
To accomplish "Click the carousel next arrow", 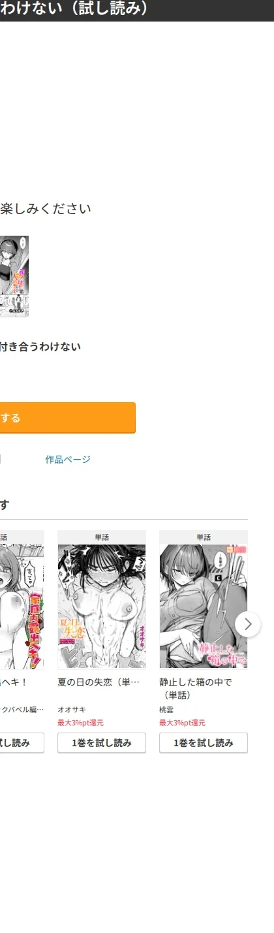I will (247, 625).
